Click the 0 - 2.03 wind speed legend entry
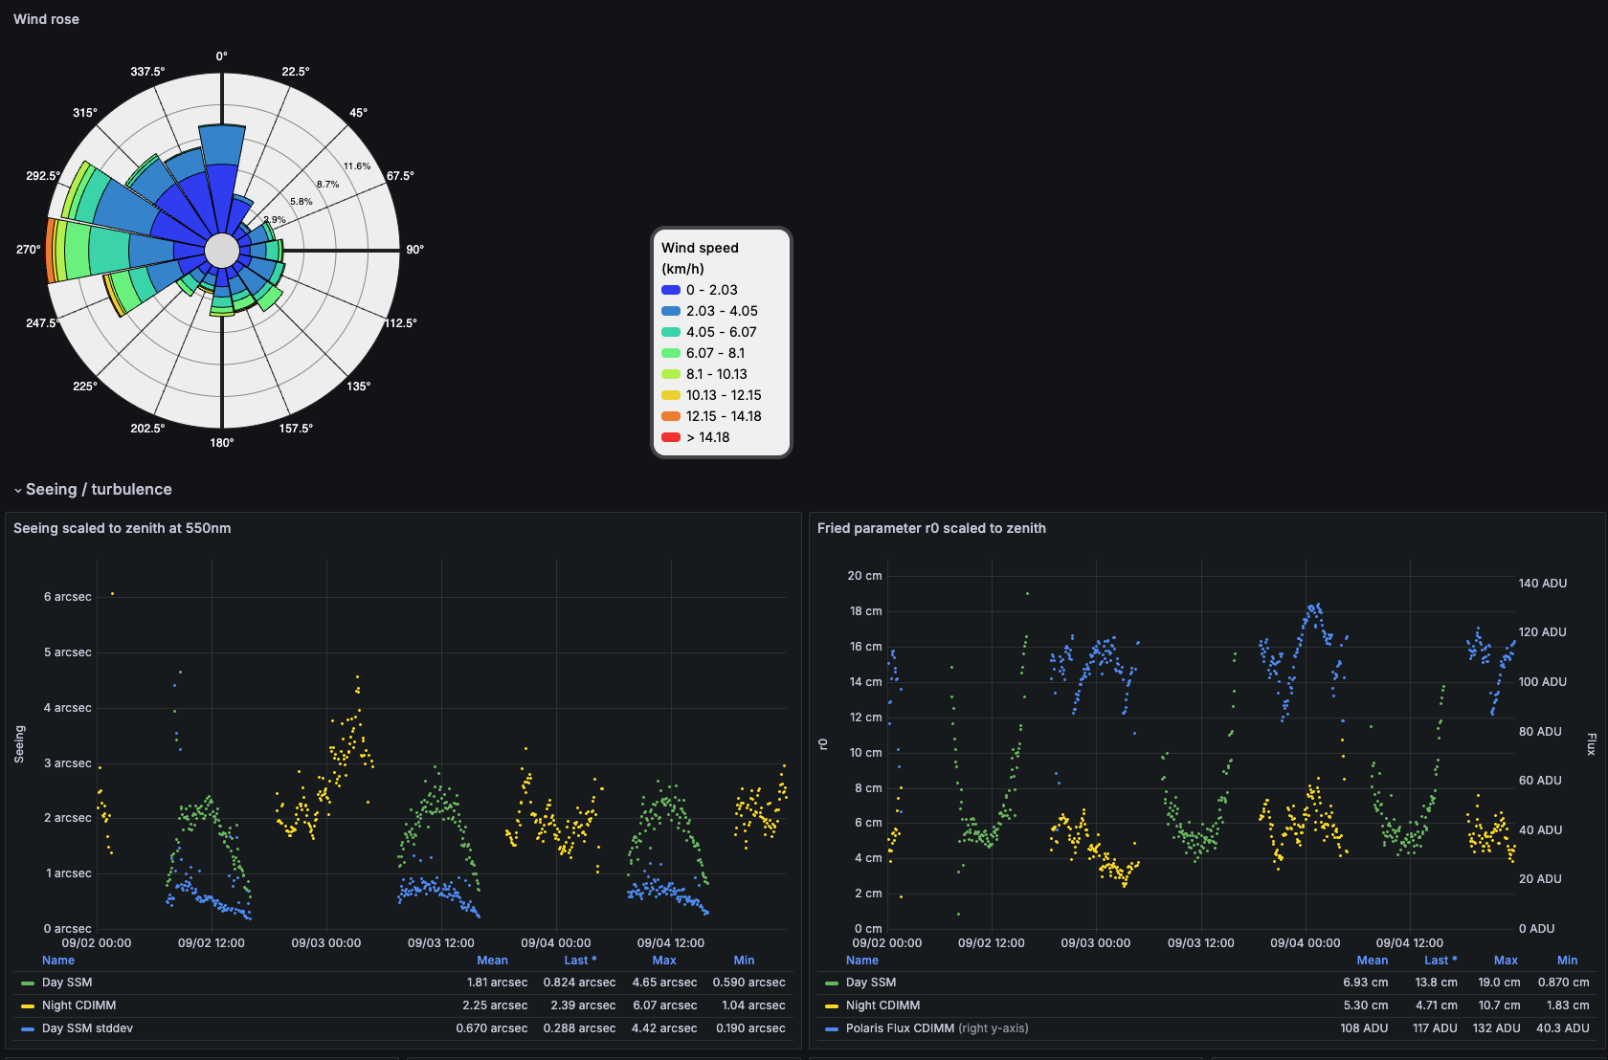This screenshot has width=1608, height=1060. [700, 290]
